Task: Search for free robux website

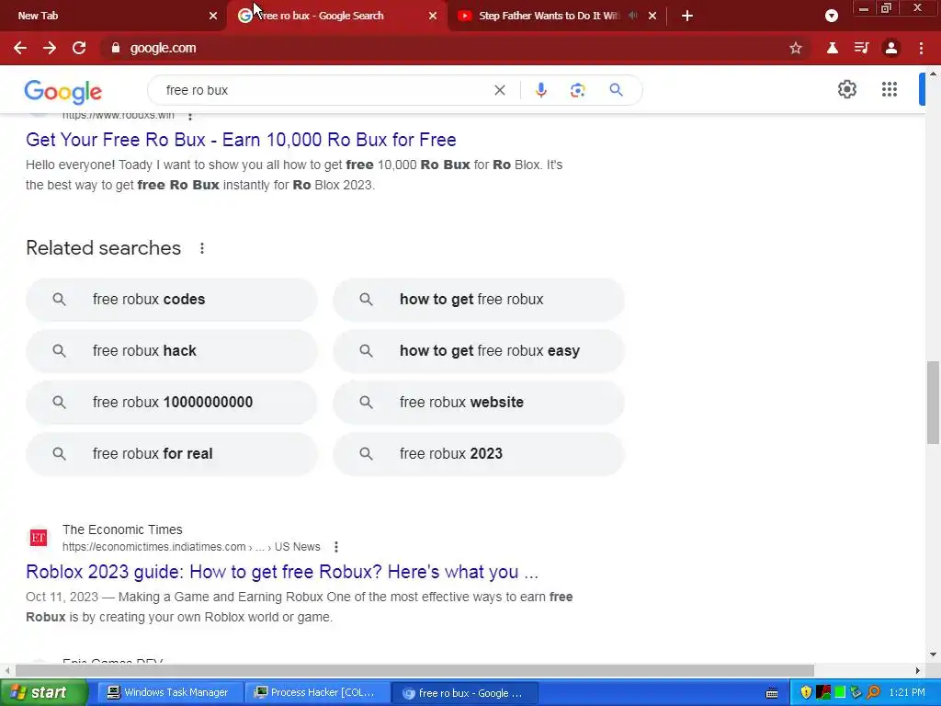Action: coord(479,403)
